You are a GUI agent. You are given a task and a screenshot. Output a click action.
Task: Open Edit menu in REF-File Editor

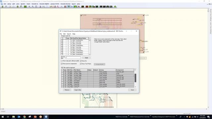[64, 34]
